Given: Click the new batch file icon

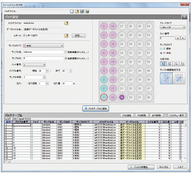Looking at the screenshot, I should coord(72,11).
